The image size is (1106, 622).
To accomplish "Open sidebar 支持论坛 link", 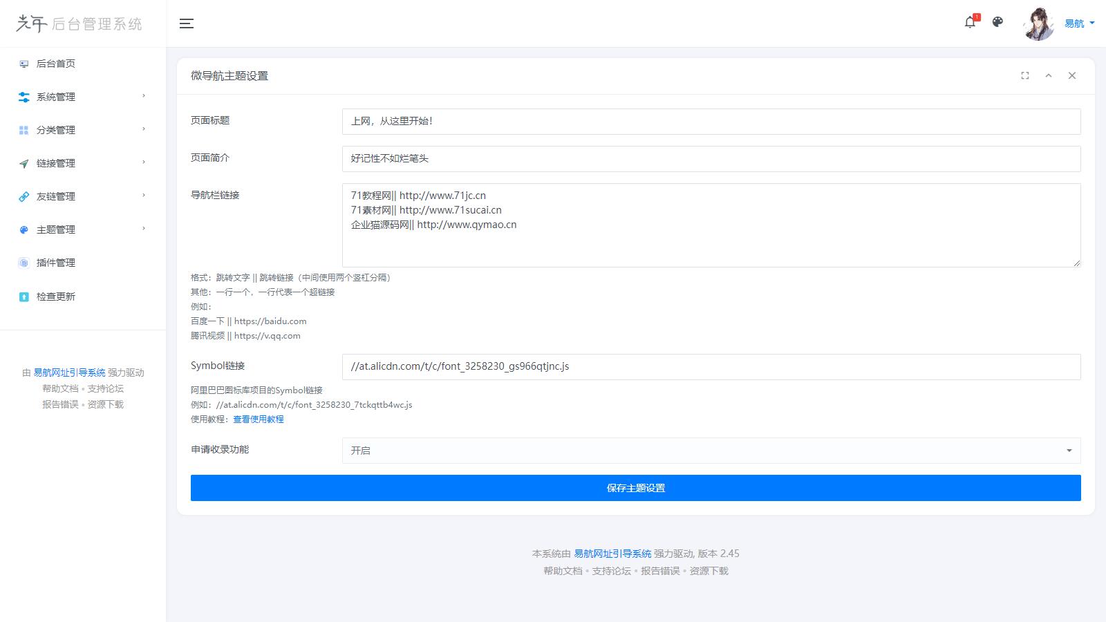I will pyautogui.click(x=106, y=388).
